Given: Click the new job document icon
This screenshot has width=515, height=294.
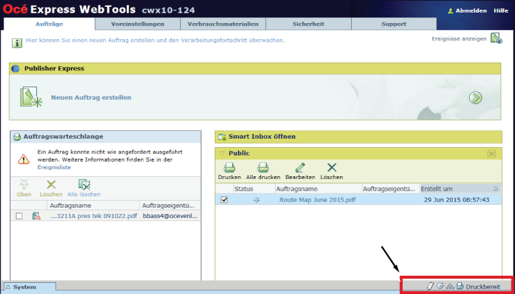Looking at the screenshot, I should coord(31,97).
